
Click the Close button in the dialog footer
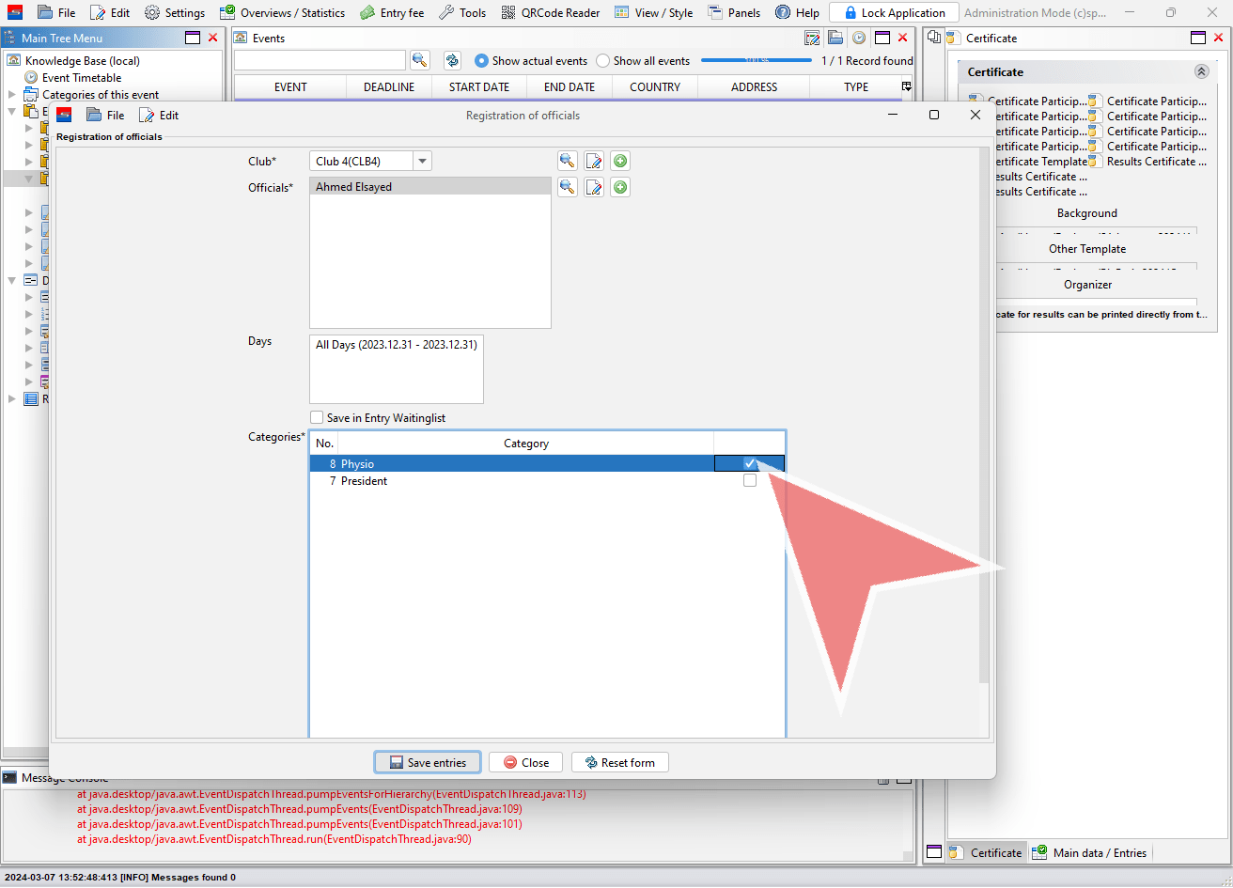(525, 762)
